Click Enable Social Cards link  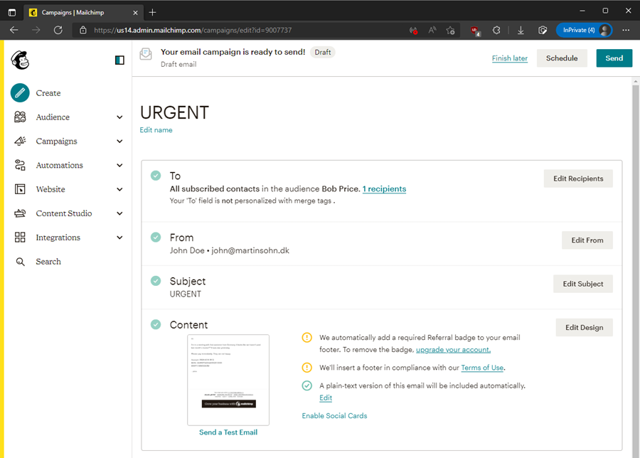click(334, 416)
